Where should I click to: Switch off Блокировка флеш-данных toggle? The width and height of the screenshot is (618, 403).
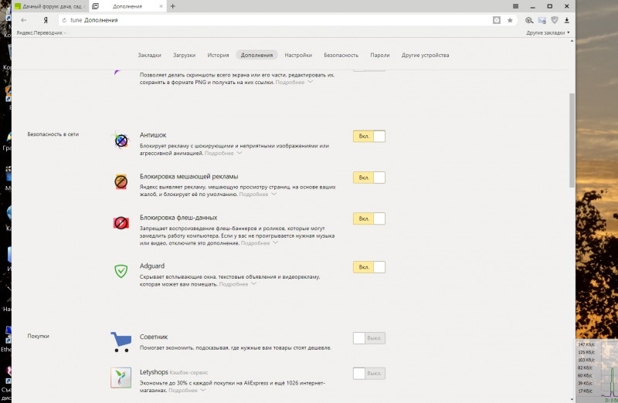tap(369, 218)
